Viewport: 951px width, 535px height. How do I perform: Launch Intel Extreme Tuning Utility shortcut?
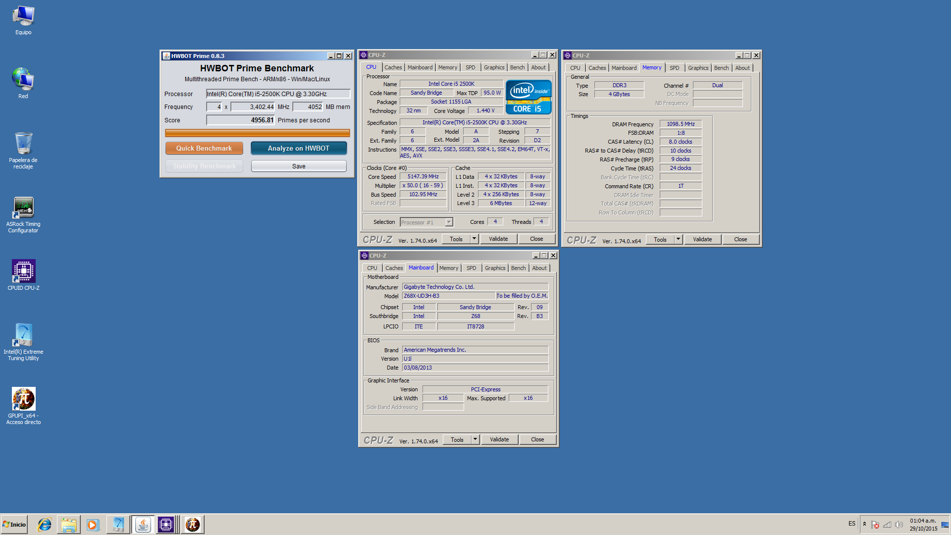tap(23, 342)
